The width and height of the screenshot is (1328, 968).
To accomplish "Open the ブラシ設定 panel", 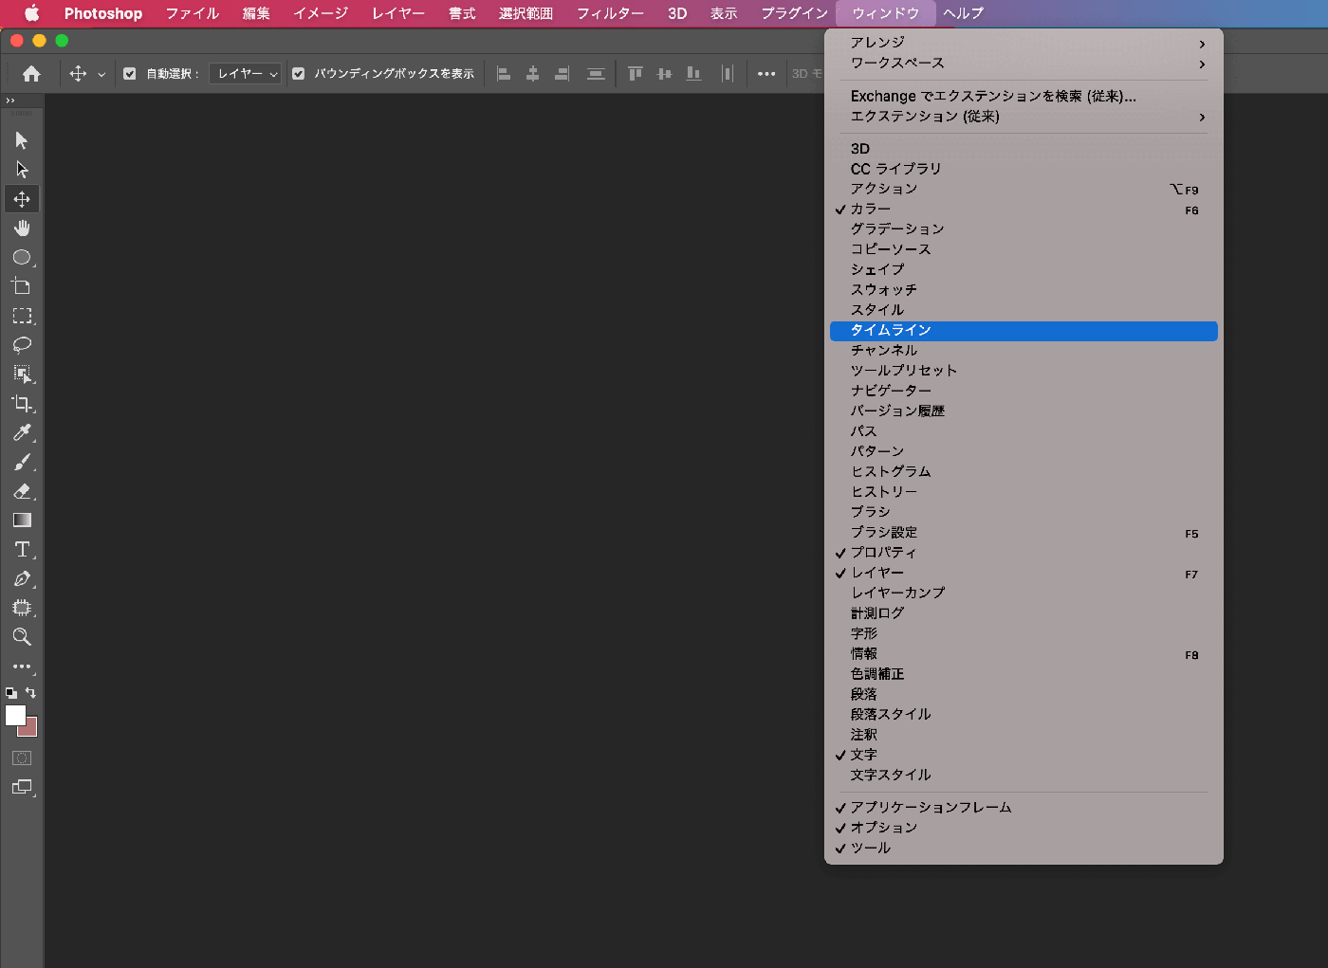I will point(1024,533).
